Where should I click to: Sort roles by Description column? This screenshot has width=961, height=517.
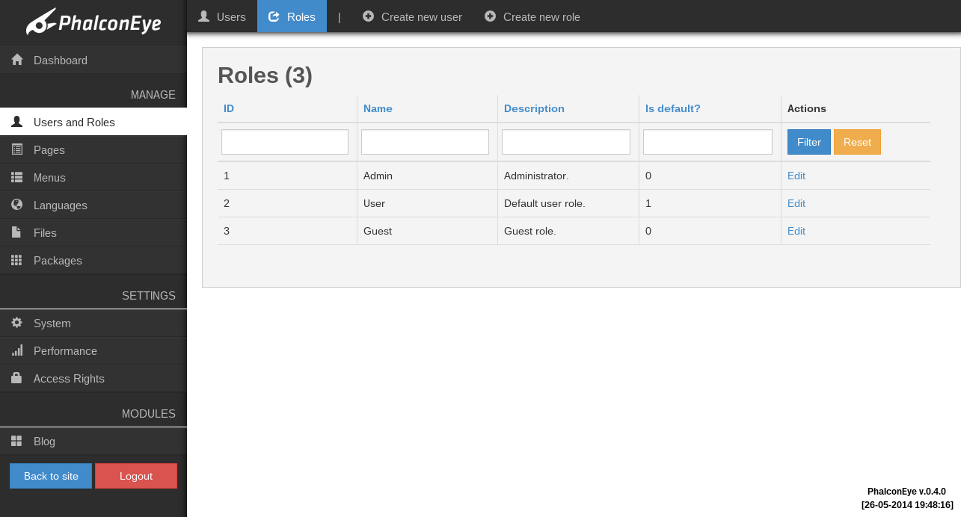pyautogui.click(x=534, y=108)
